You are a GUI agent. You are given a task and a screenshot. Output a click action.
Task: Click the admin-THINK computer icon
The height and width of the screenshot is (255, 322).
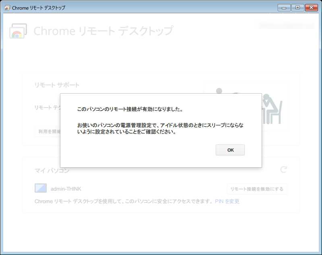(x=41, y=188)
